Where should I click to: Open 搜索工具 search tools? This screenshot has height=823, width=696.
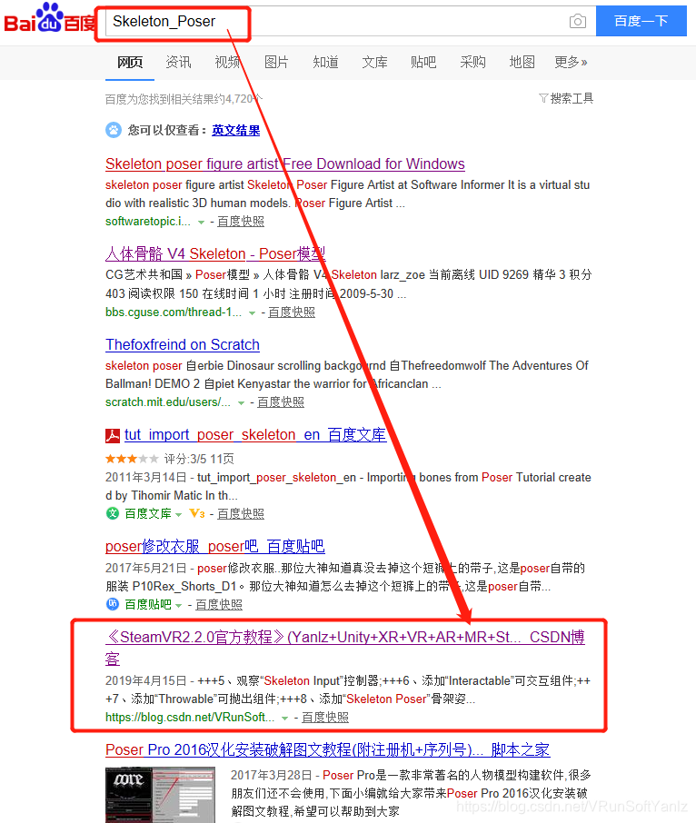[572, 98]
